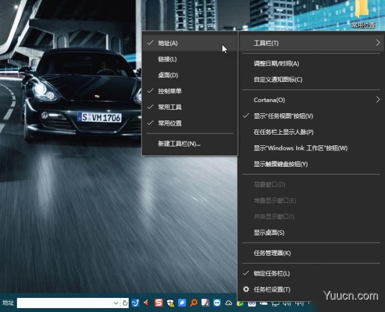Choose 显示桌面(S) menu item
Image resolution: width=385 pixels, height=312 pixels.
pyautogui.click(x=311, y=233)
